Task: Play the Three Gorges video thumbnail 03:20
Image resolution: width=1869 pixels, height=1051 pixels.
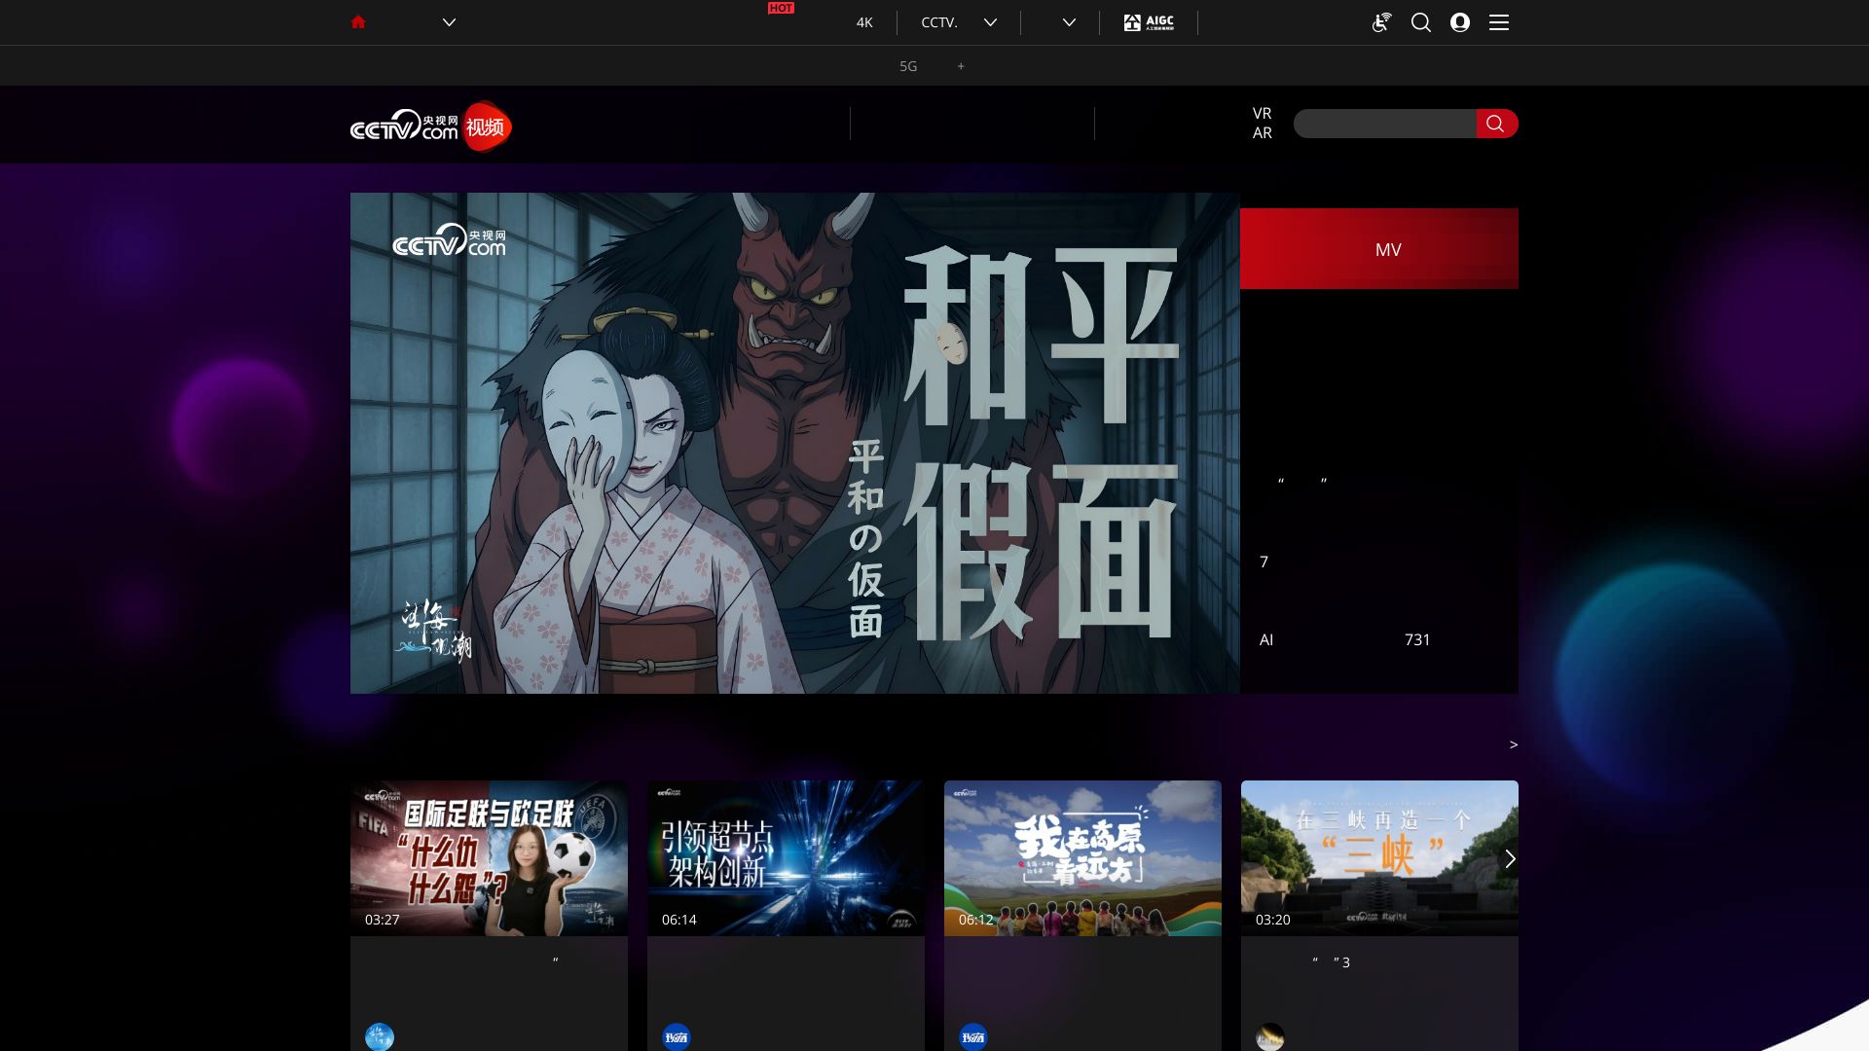Action: 1379,858
